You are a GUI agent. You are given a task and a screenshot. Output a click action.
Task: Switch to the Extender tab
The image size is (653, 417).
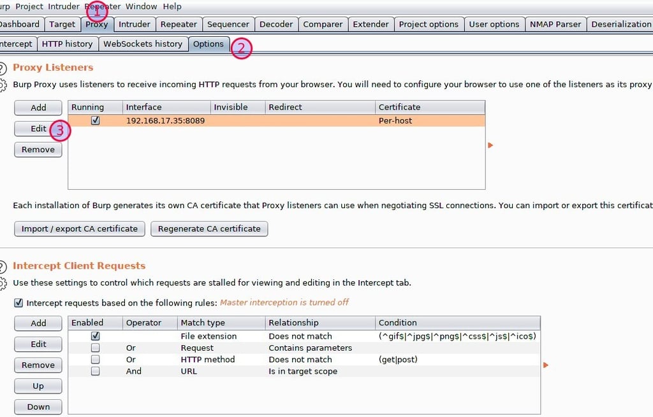point(371,24)
